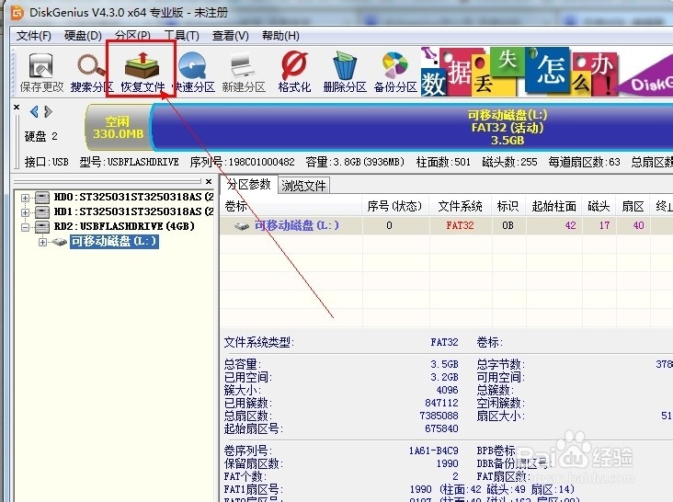Switch to Partition Parameters (分区参数) tab
The image size is (673, 502).
click(x=249, y=185)
